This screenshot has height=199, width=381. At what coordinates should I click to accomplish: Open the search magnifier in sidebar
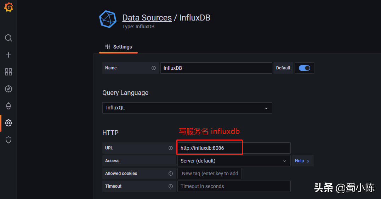8,38
